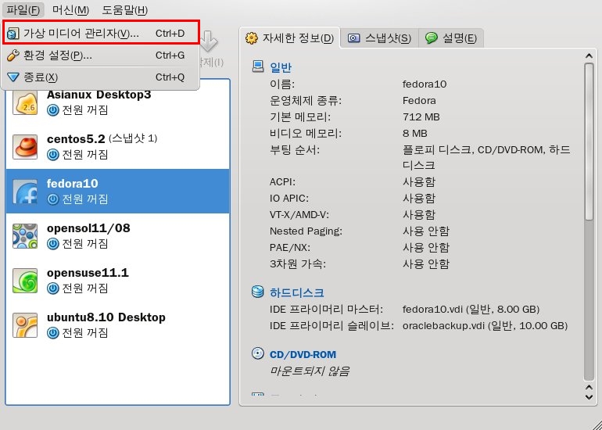This screenshot has height=430, width=602.
Task: Click the fedora10.vdi (일반, 8.00 GB) value
Action: (471, 309)
